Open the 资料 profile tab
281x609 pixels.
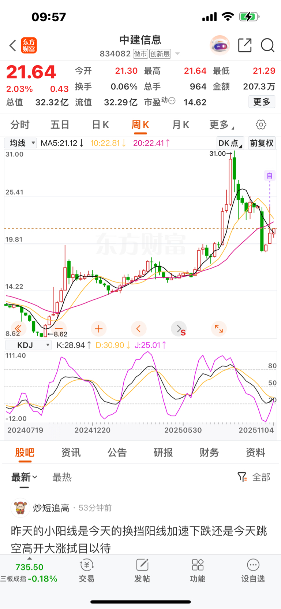click(x=255, y=453)
